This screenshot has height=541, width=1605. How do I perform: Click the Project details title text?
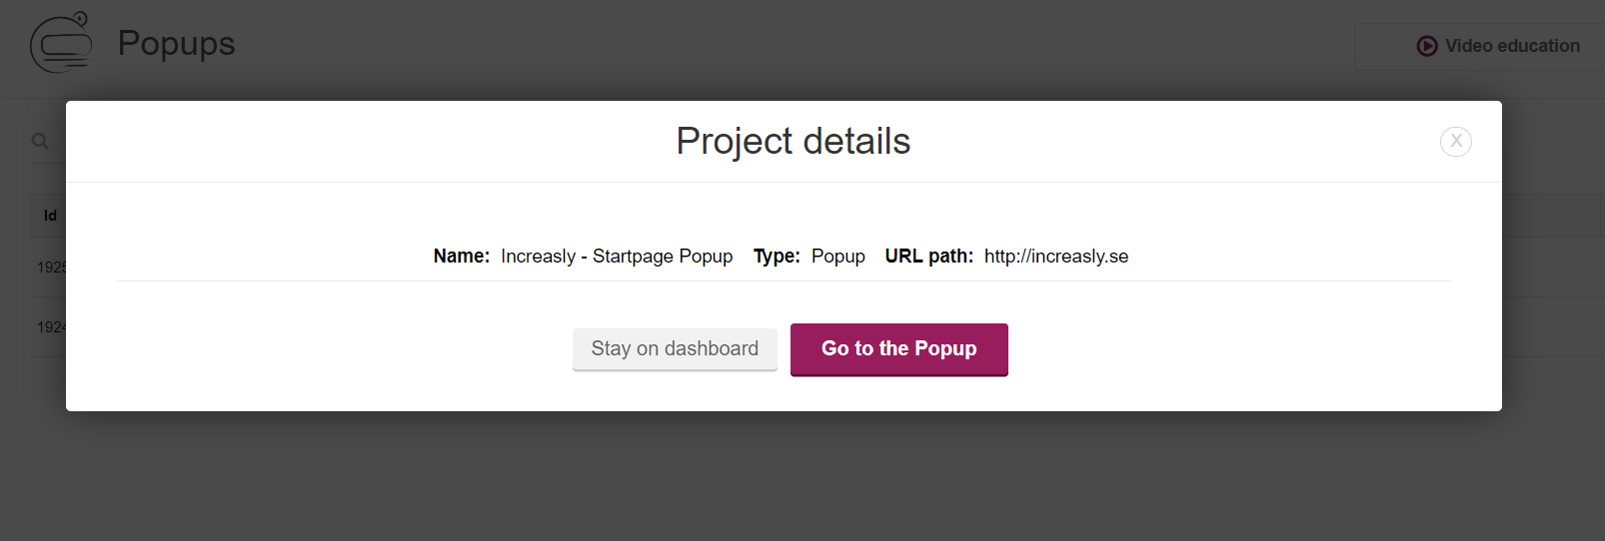click(x=793, y=142)
